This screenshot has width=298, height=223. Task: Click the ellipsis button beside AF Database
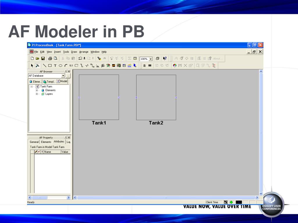pos(68,76)
